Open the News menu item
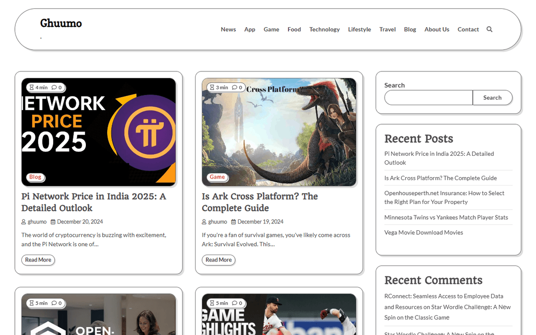The image size is (536, 335). (x=228, y=29)
